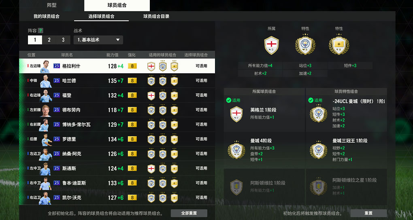This screenshot has width=413, height=220.
Task: Click the Man City Treble Winners laurel badge
Action: coord(318,150)
